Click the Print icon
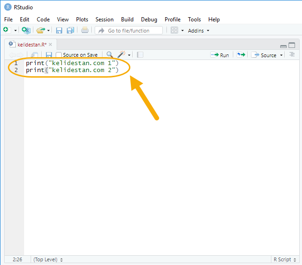 pos(85,30)
